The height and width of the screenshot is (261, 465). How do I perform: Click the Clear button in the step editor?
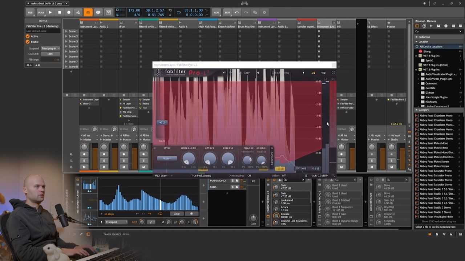[177, 214]
